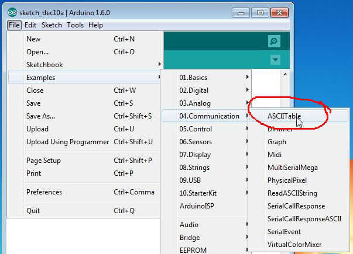The height and width of the screenshot is (254, 353).
Task: Open the MultiSerialMega example
Action: [299, 168]
